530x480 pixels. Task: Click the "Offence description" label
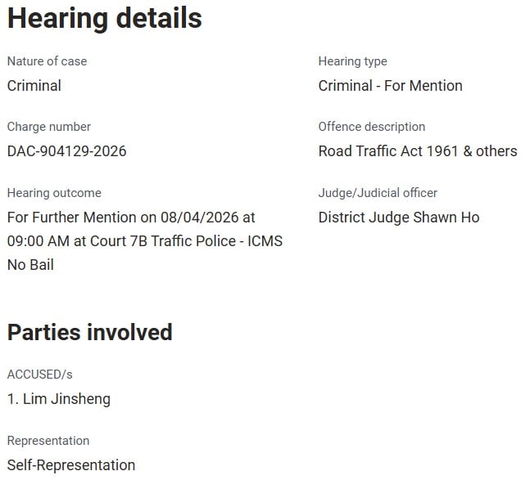pyautogui.click(x=372, y=127)
